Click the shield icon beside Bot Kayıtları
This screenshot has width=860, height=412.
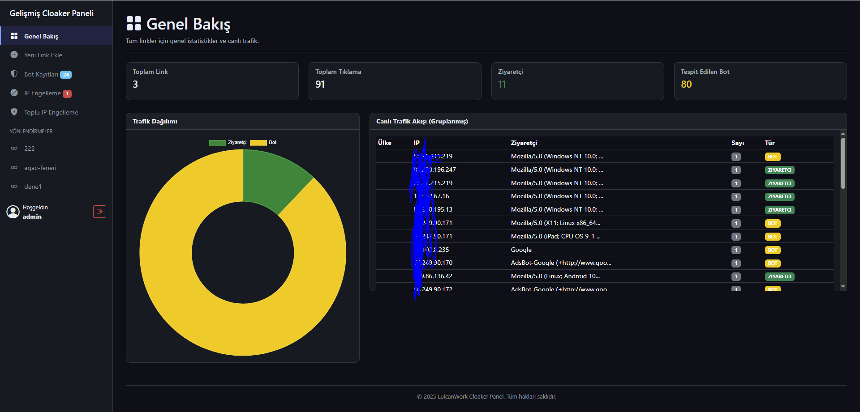point(14,74)
